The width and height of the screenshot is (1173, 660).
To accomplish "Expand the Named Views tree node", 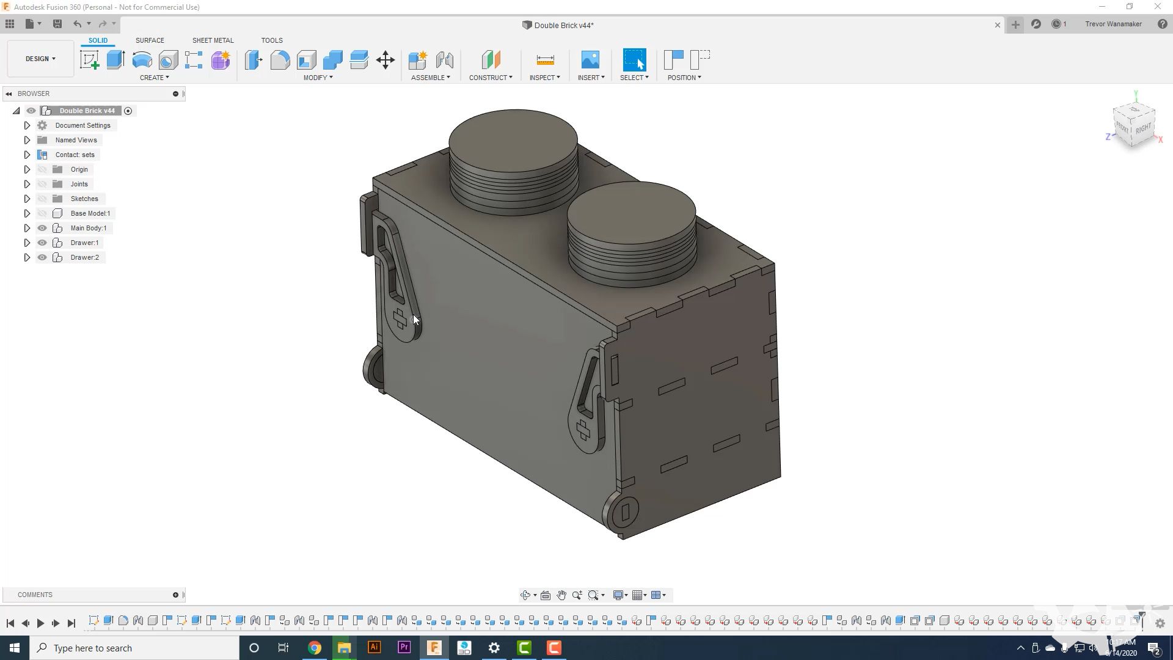I will (27, 140).
